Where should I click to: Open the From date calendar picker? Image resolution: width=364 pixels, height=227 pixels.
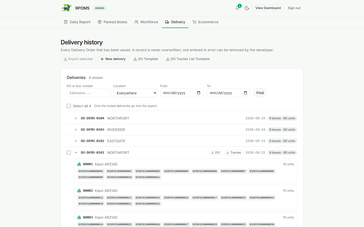click(x=199, y=93)
